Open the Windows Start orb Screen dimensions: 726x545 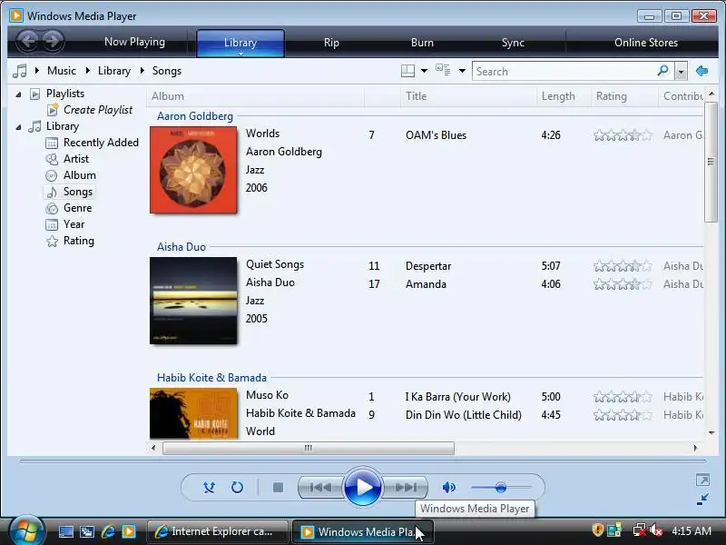click(x=27, y=531)
